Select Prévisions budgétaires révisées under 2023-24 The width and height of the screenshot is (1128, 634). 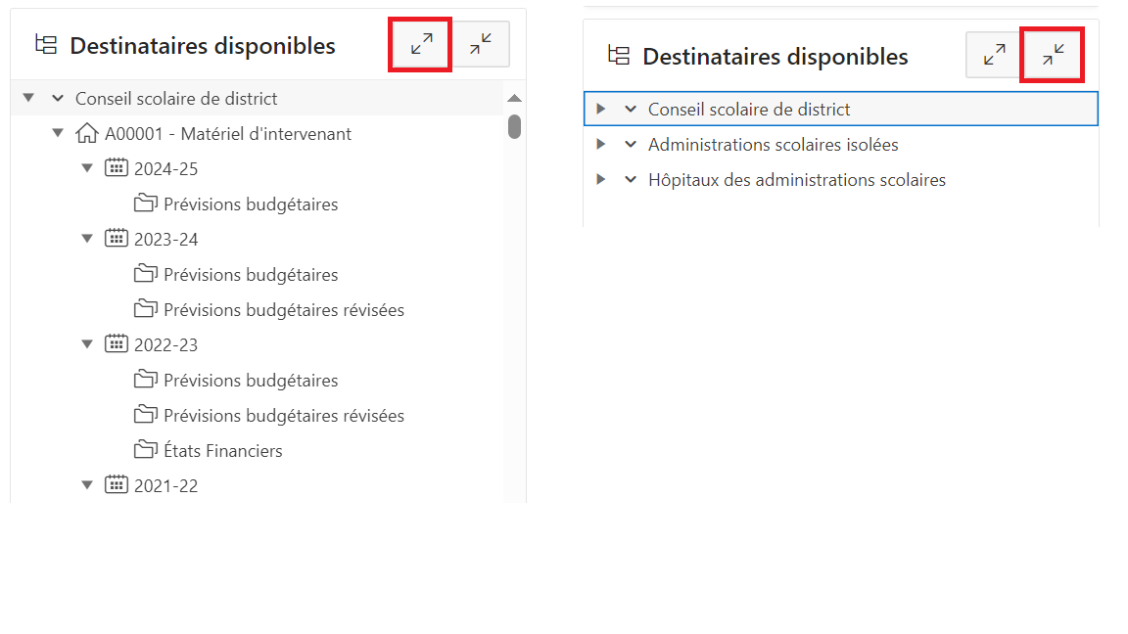[x=284, y=310]
